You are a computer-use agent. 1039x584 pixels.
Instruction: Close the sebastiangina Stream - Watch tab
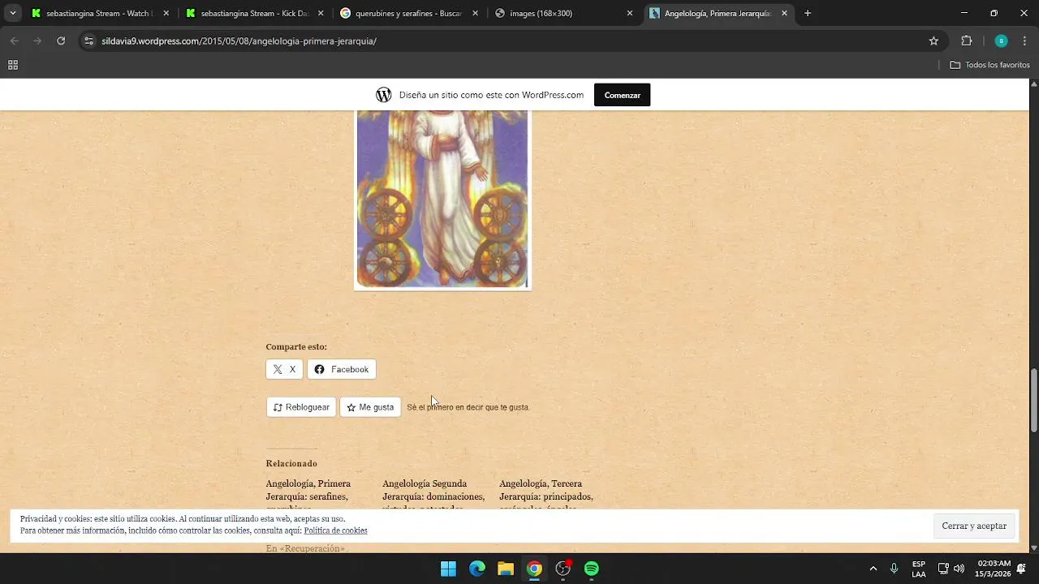(x=166, y=13)
